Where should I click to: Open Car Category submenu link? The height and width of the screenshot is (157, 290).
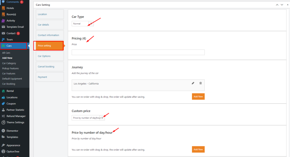[9, 63]
